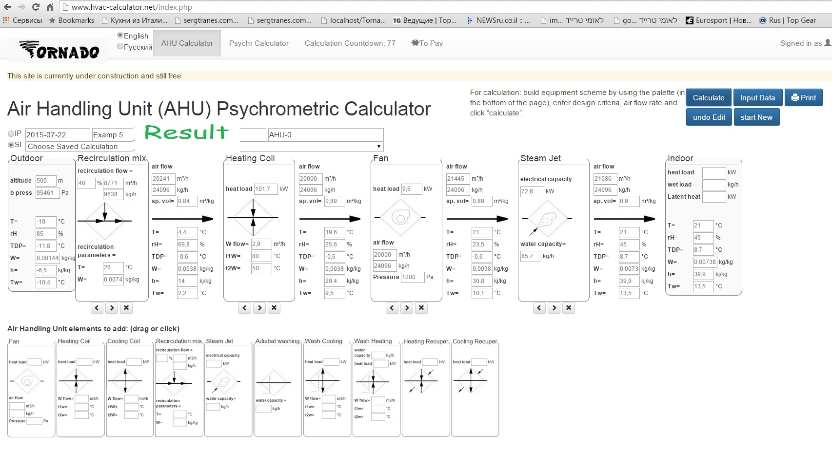The height and width of the screenshot is (451, 832).
Task: Open Сервисы apps bookmark
Action: [22, 20]
